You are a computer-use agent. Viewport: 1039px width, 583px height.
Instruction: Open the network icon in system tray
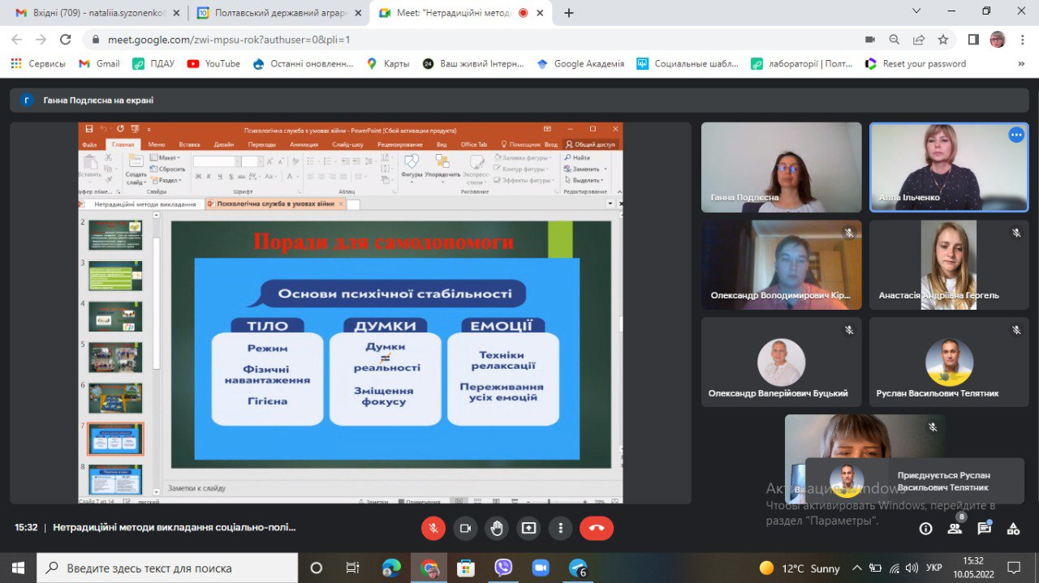[895, 568]
